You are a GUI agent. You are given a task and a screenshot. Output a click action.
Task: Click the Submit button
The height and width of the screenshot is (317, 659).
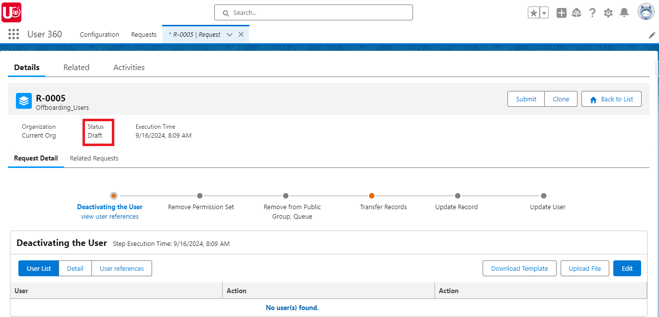click(x=526, y=99)
